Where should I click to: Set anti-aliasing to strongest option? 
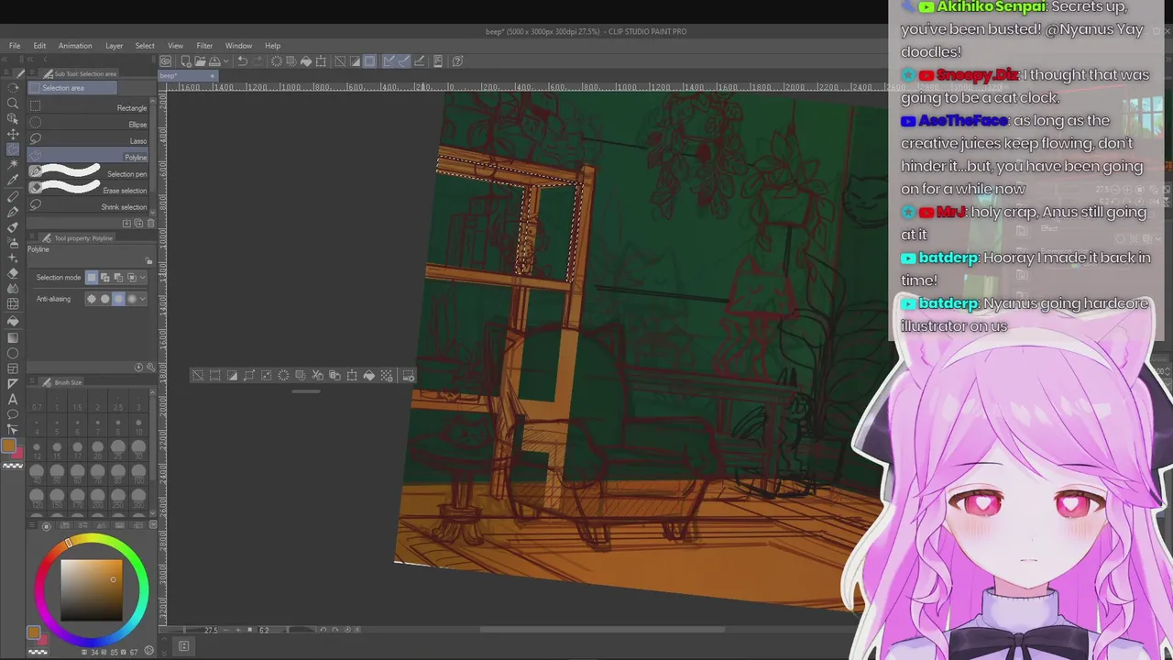click(132, 299)
